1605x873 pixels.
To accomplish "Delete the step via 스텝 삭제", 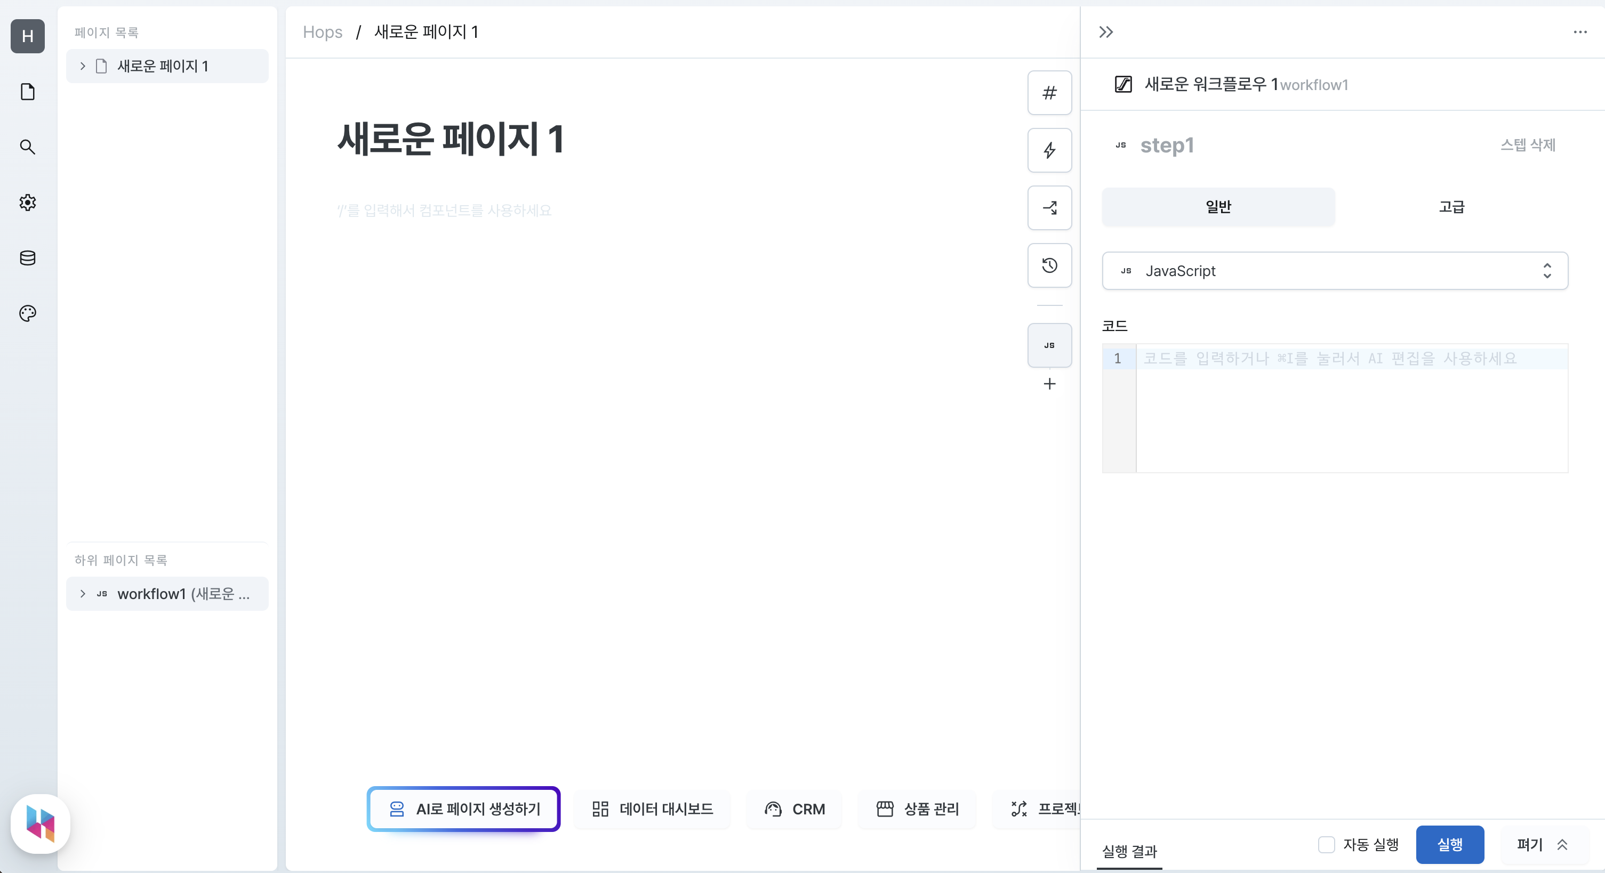I will pyautogui.click(x=1528, y=145).
